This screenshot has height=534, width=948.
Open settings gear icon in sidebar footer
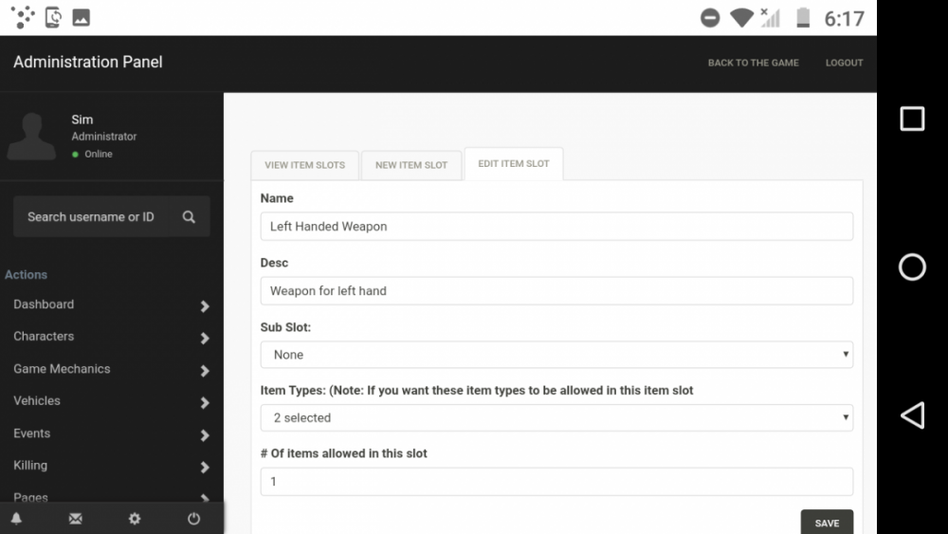pyautogui.click(x=135, y=519)
